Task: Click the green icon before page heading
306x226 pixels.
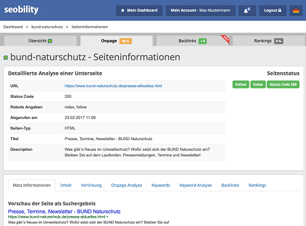Action: coord(6,57)
